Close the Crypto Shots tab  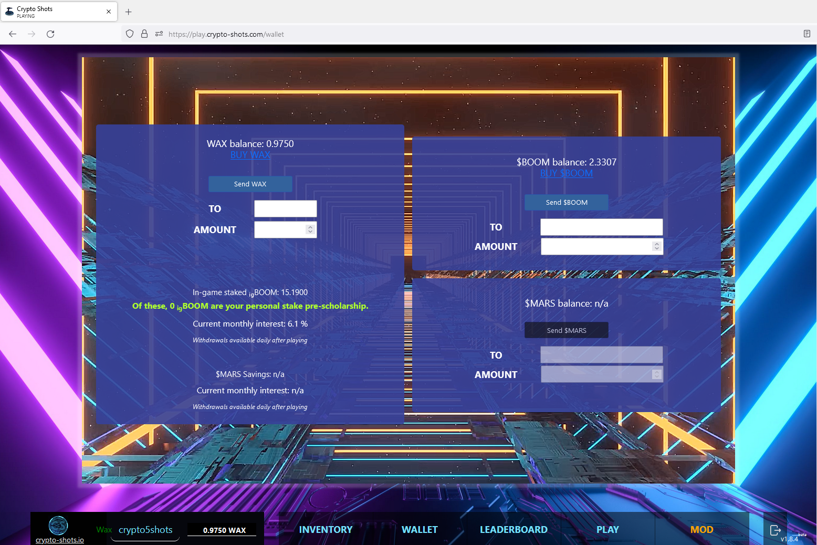click(x=109, y=12)
